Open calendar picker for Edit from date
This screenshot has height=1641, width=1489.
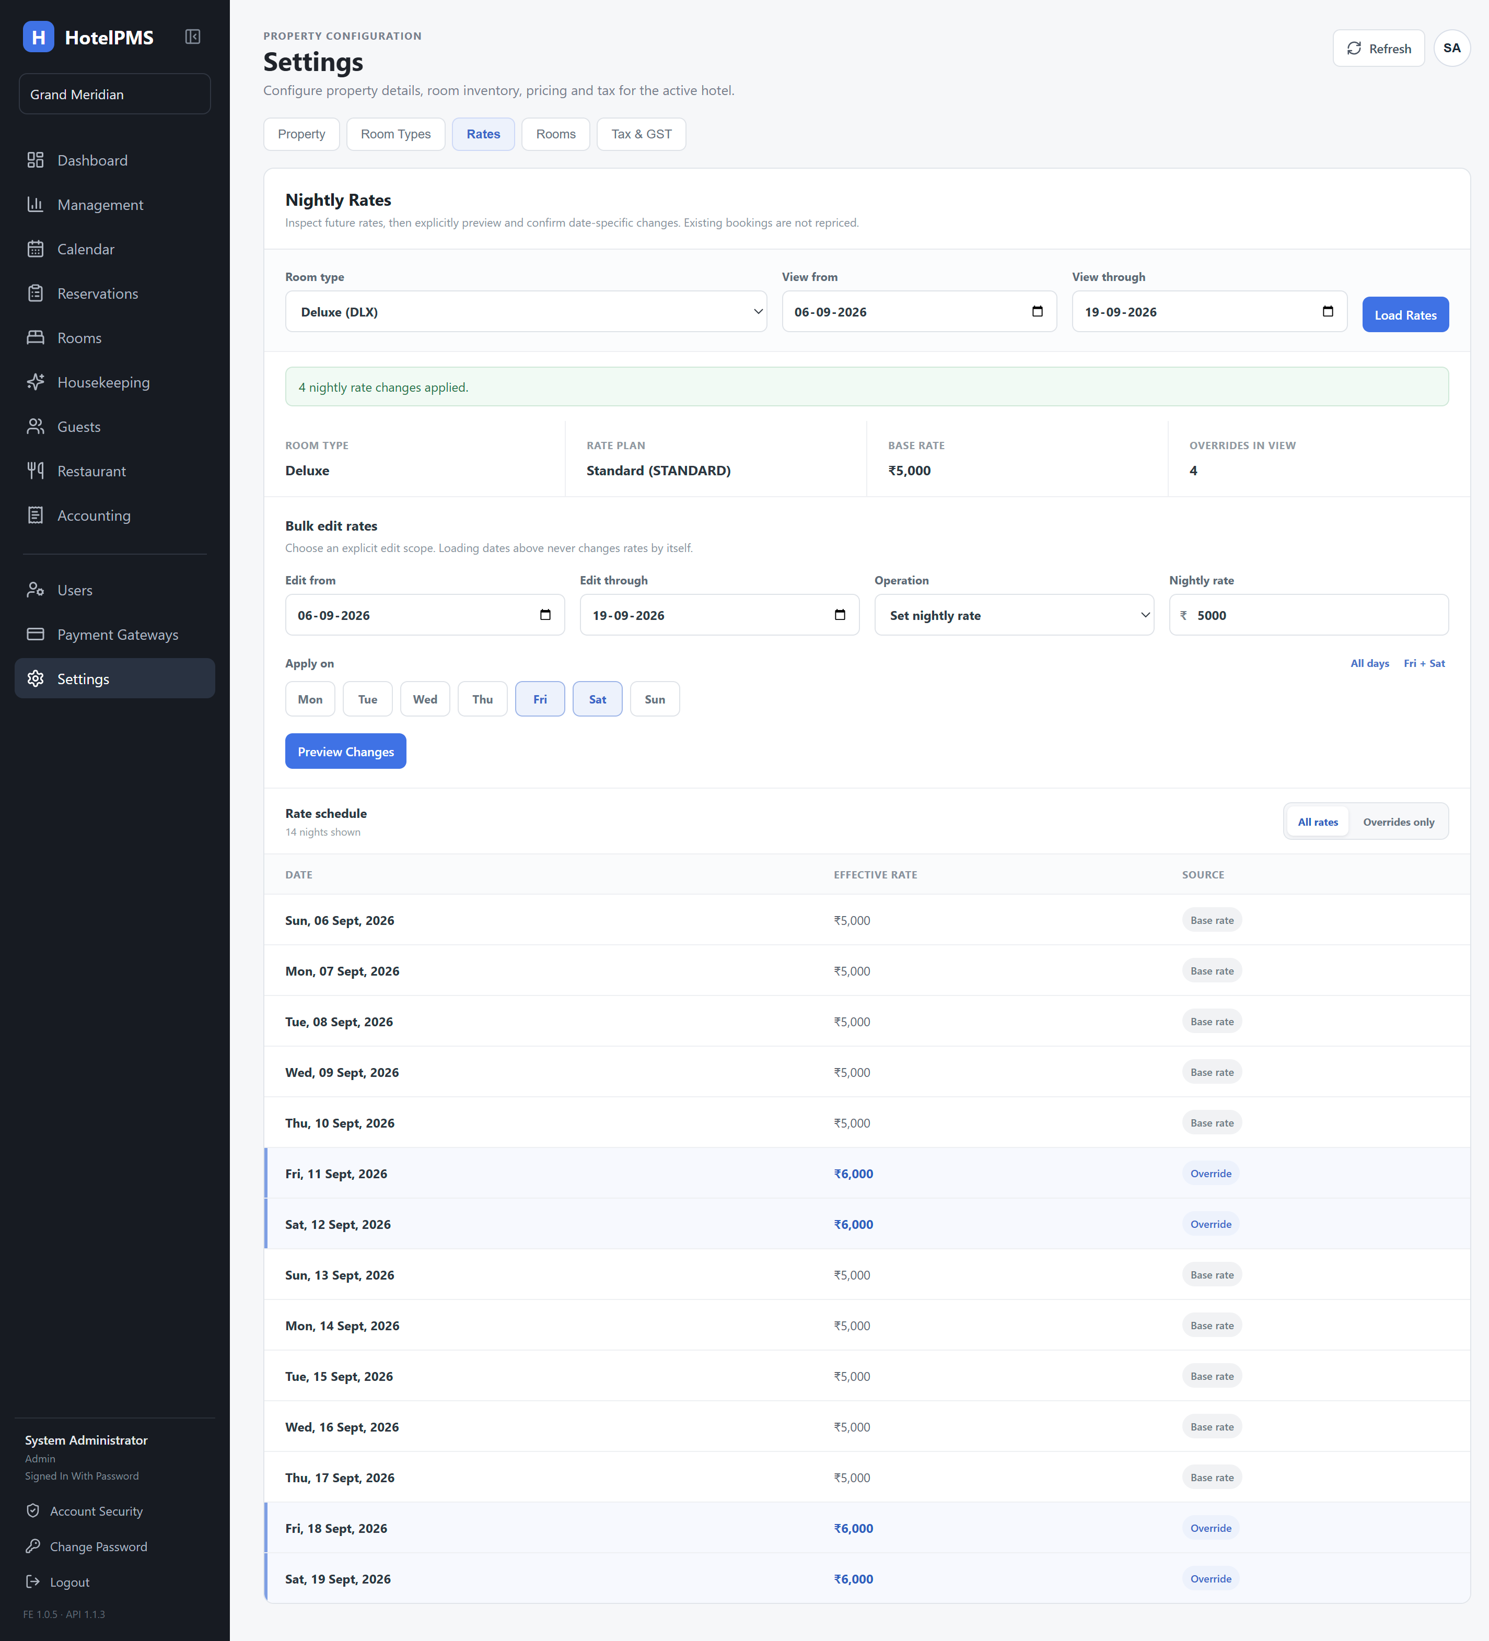coord(545,615)
